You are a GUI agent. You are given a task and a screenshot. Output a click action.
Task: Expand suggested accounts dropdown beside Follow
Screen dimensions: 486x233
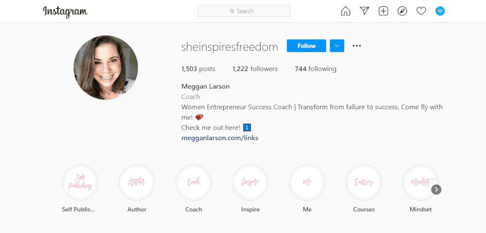click(x=337, y=46)
